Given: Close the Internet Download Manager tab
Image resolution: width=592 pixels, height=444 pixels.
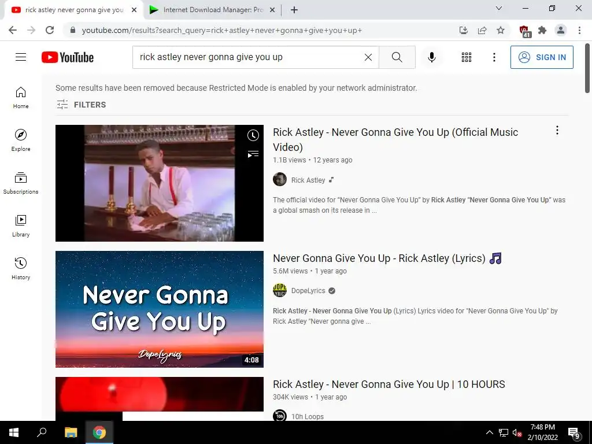Looking at the screenshot, I should pyautogui.click(x=272, y=10).
